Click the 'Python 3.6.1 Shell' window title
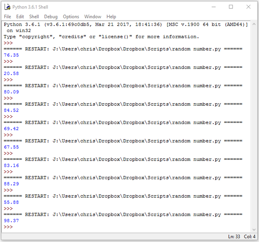The width and height of the screenshot is (259, 242). click(30, 7)
